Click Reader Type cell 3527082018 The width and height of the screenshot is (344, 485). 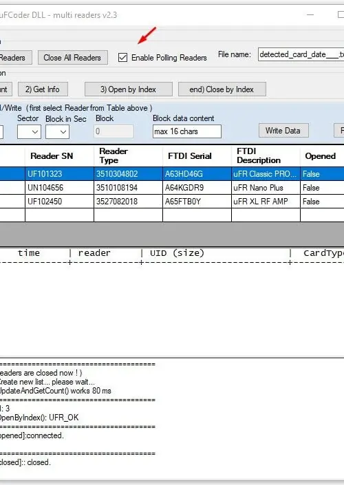click(128, 202)
